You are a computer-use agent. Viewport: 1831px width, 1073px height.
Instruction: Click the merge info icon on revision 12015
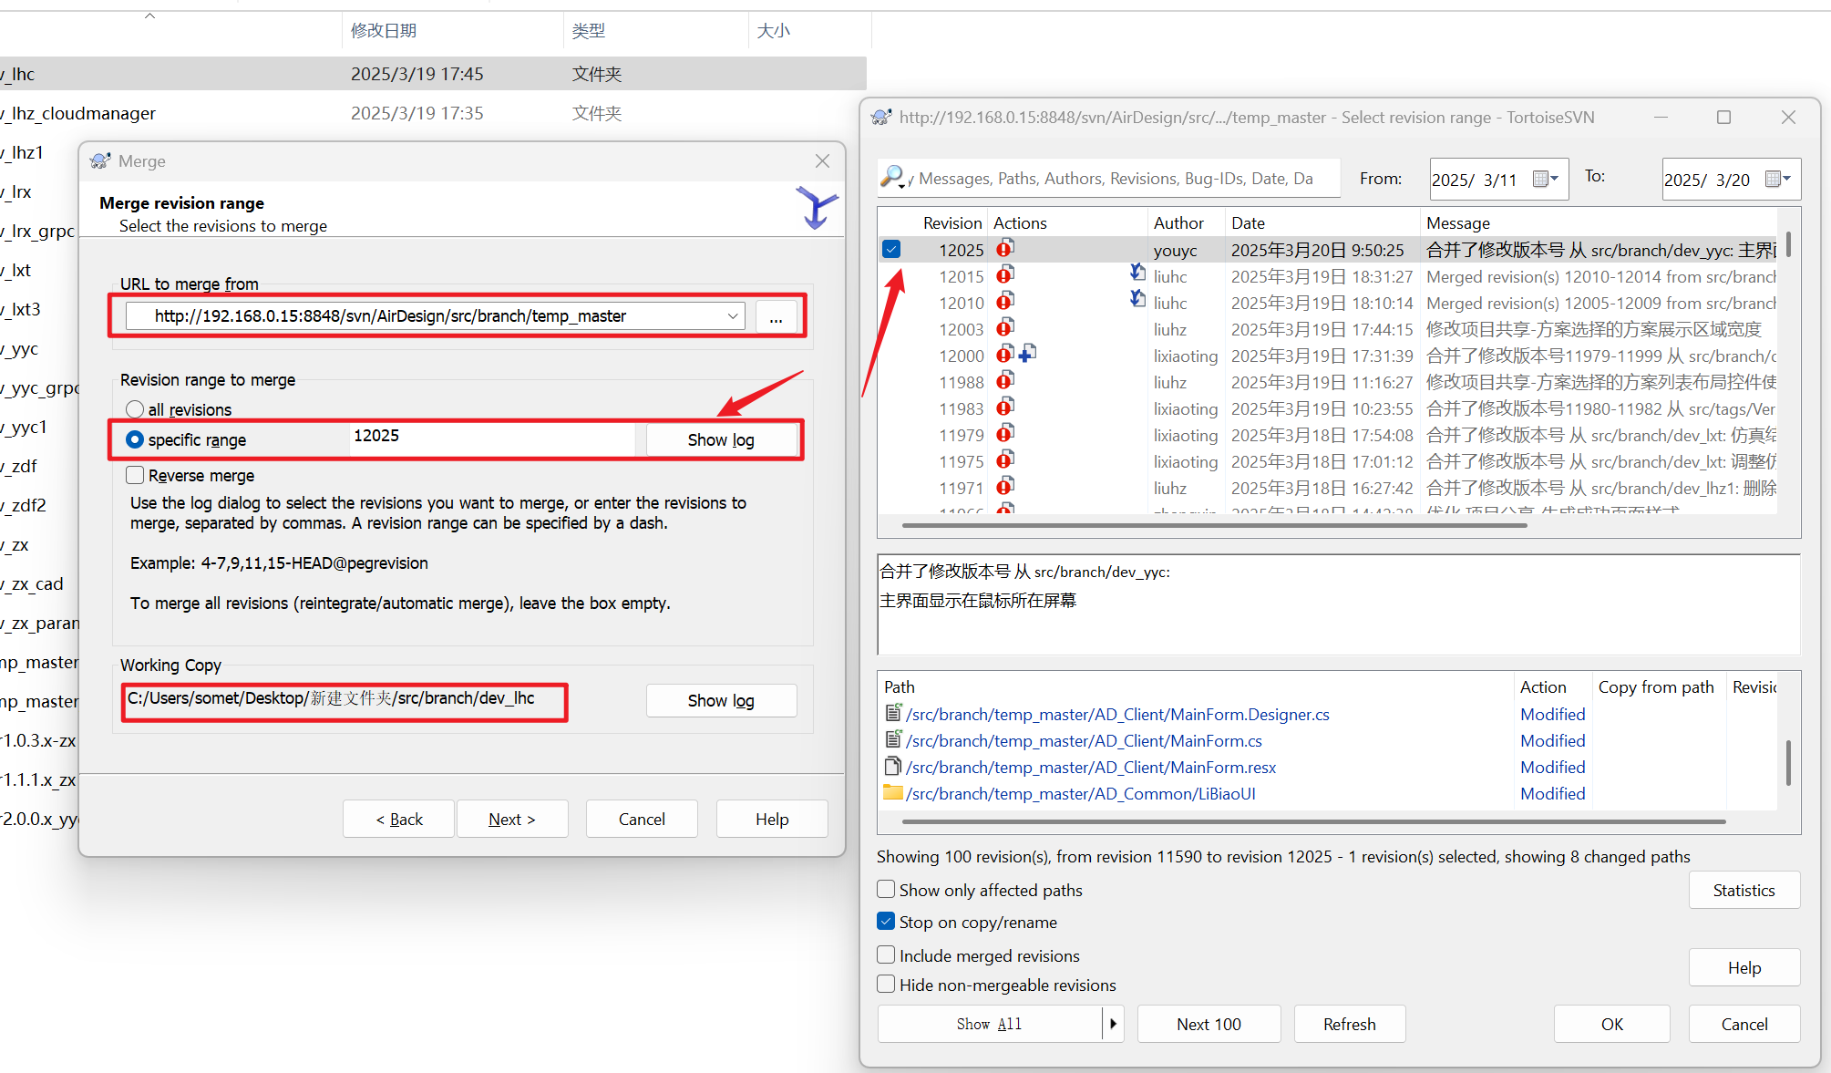click(x=1137, y=272)
